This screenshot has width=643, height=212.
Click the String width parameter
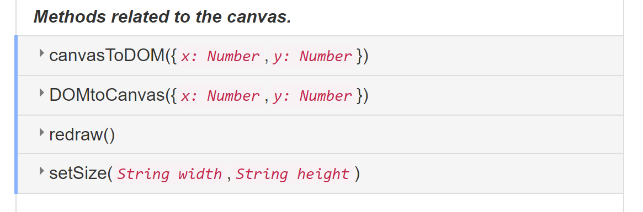(170, 174)
